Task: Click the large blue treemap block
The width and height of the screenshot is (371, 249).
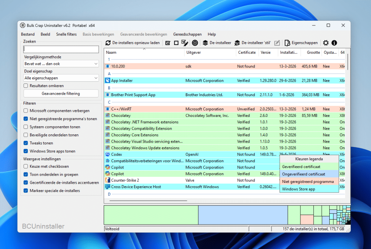Action: [x=243, y=215]
